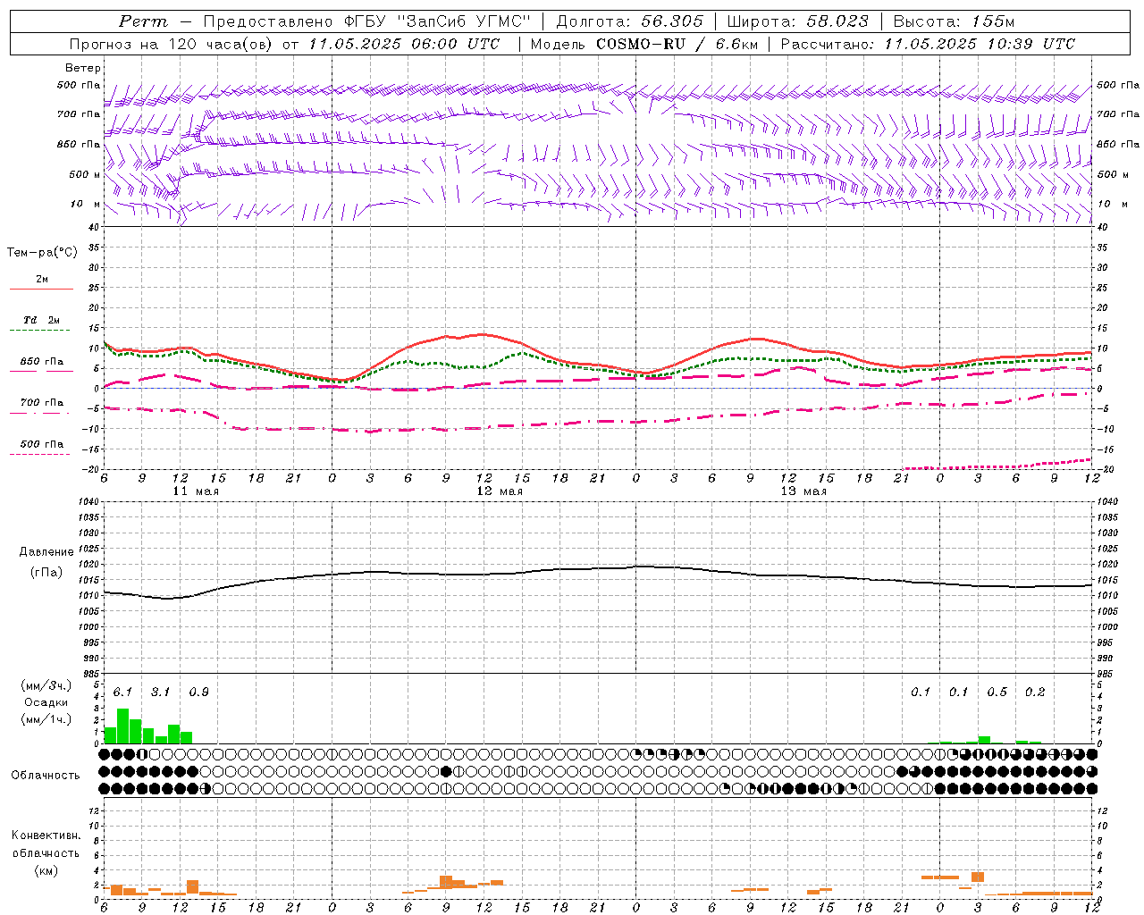Select the text Предоставлено ФГБУ "ЗапСиб УГМС"
1144x915 pixels.
tap(367, 21)
